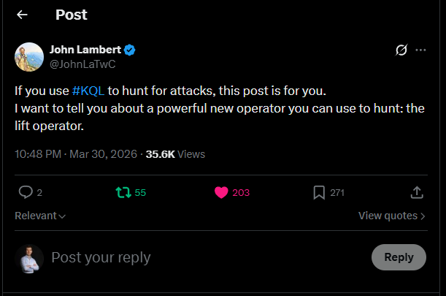Click the back arrow icon
446x296 pixels.
[x=23, y=15]
